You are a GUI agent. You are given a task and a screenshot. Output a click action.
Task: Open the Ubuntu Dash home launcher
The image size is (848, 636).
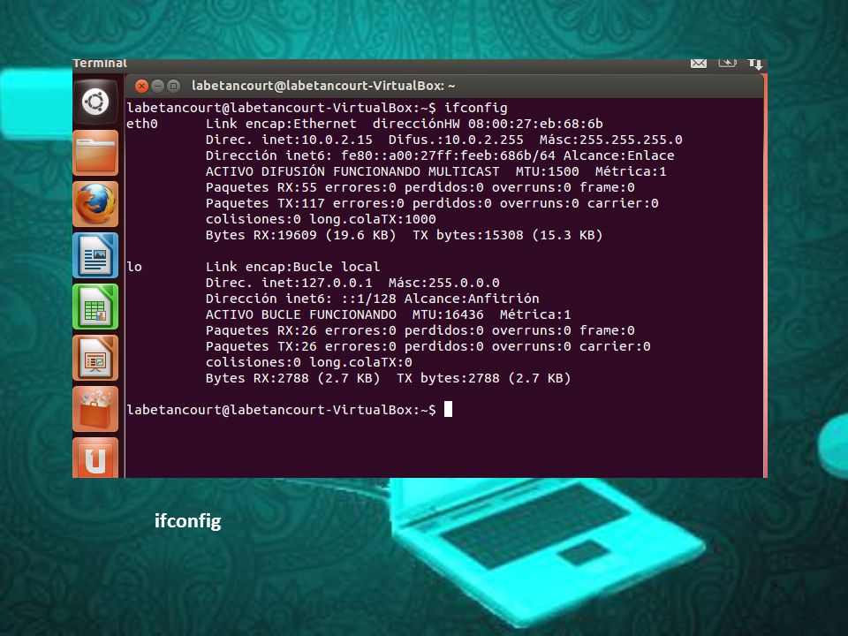pos(95,102)
